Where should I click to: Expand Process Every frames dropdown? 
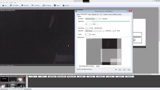[114, 31]
